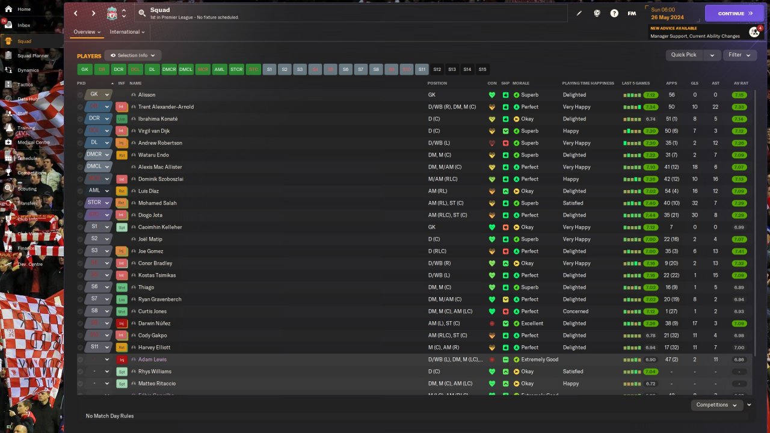The height and width of the screenshot is (433, 770).
Task: Toggle the selection circle for Virgil van Dijk
Action: (x=80, y=131)
